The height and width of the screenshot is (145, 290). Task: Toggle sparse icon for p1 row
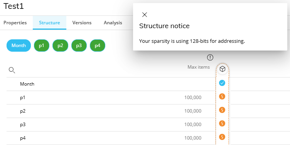click(x=222, y=96)
